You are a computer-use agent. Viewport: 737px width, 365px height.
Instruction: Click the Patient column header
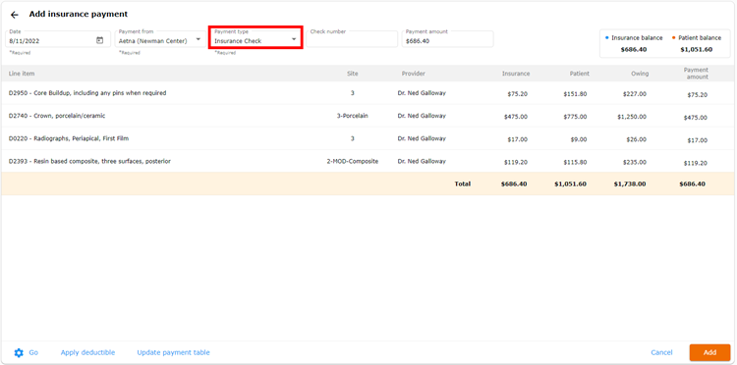(579, 74)
